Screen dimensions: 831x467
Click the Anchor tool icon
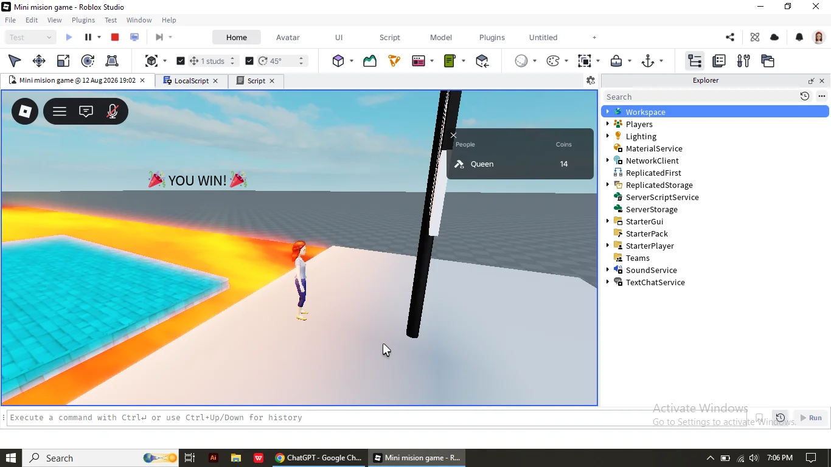648,61
